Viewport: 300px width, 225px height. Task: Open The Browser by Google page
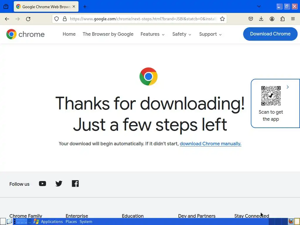tap(108, 34)
